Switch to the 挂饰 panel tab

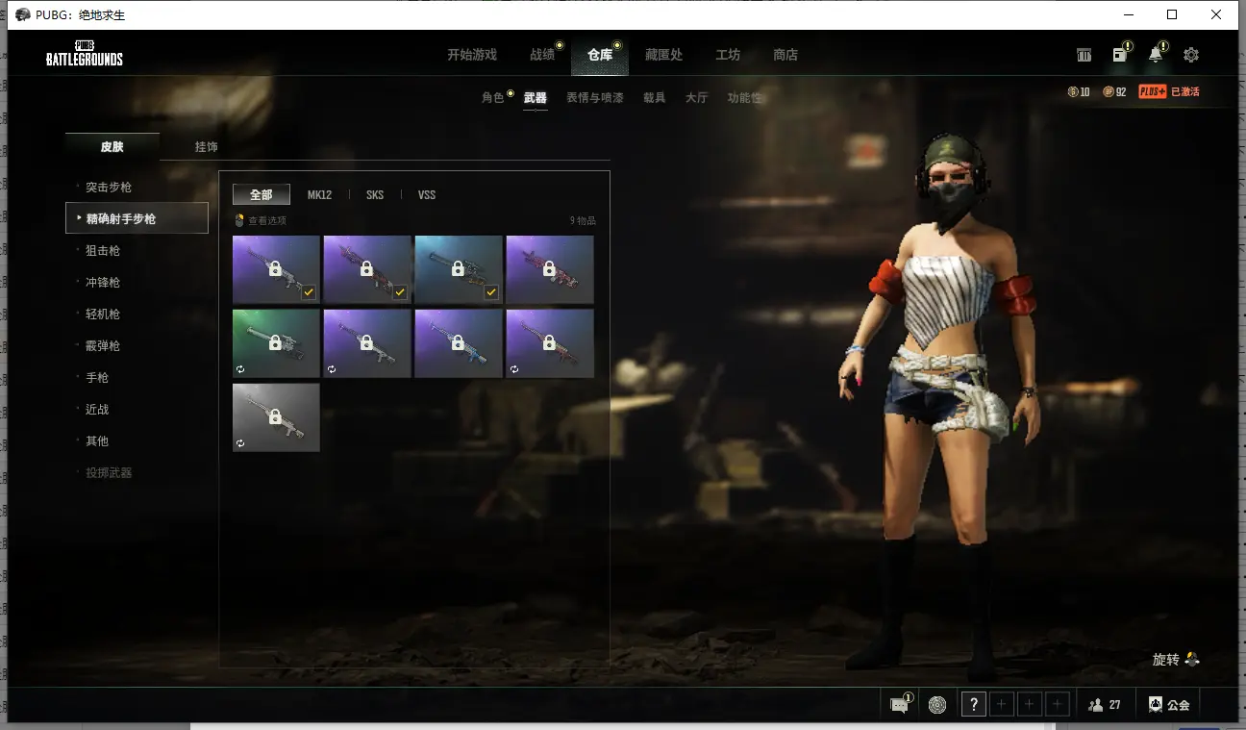click(x=207, y=147)
